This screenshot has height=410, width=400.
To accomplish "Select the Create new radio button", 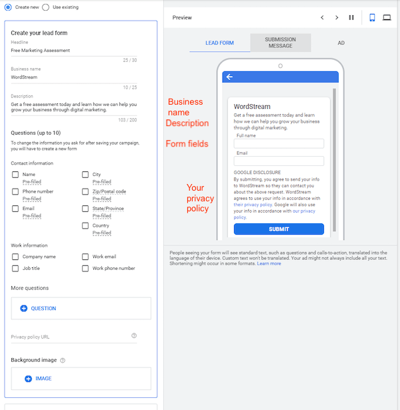I will 8,7.
